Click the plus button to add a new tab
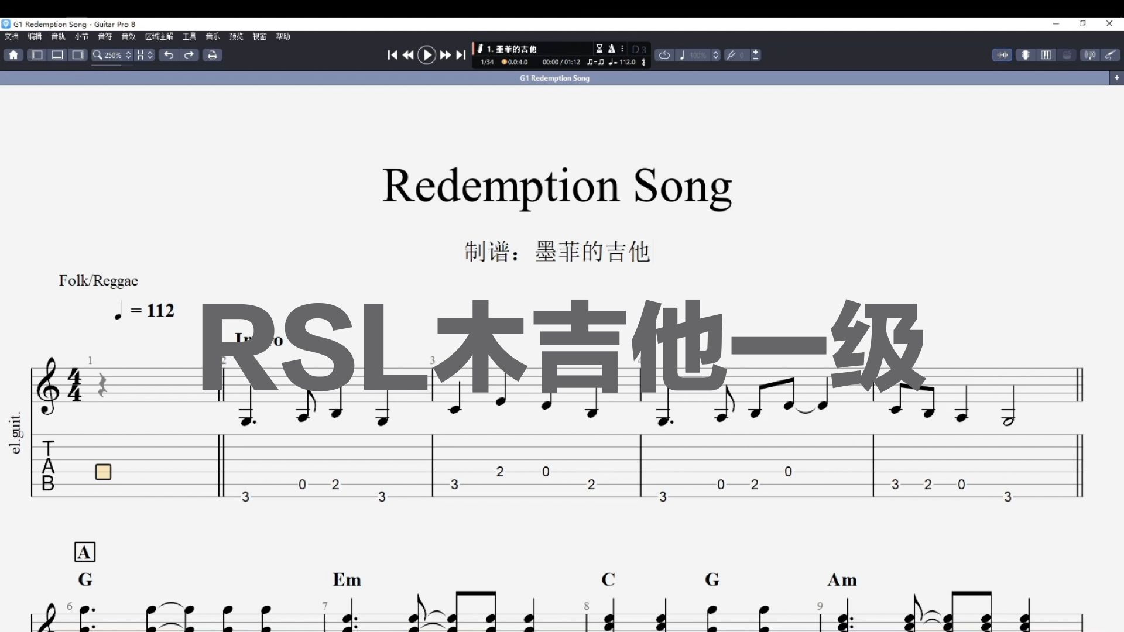This screenshot has height=632, width=1124. coord(1117,78)
